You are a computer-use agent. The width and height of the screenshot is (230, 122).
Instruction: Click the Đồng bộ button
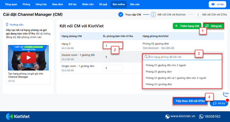[214, 26]
